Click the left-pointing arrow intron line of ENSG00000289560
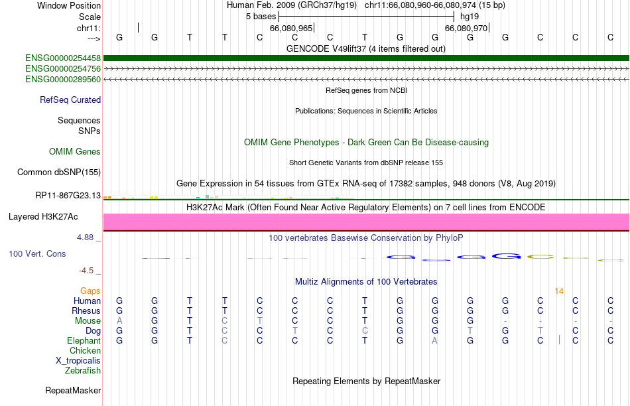This screenshot has height=406, width=630. 366,79
